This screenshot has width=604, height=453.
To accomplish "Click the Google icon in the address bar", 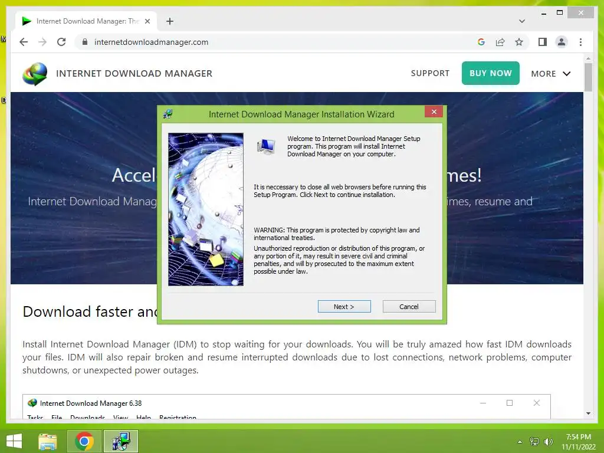I will tap(481, 42).
